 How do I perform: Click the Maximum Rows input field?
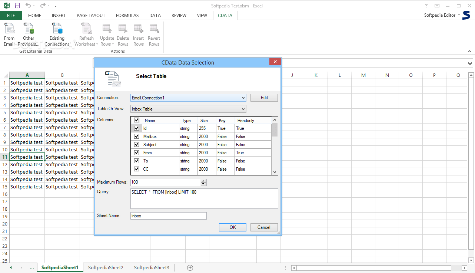click(x=166, y=182)
